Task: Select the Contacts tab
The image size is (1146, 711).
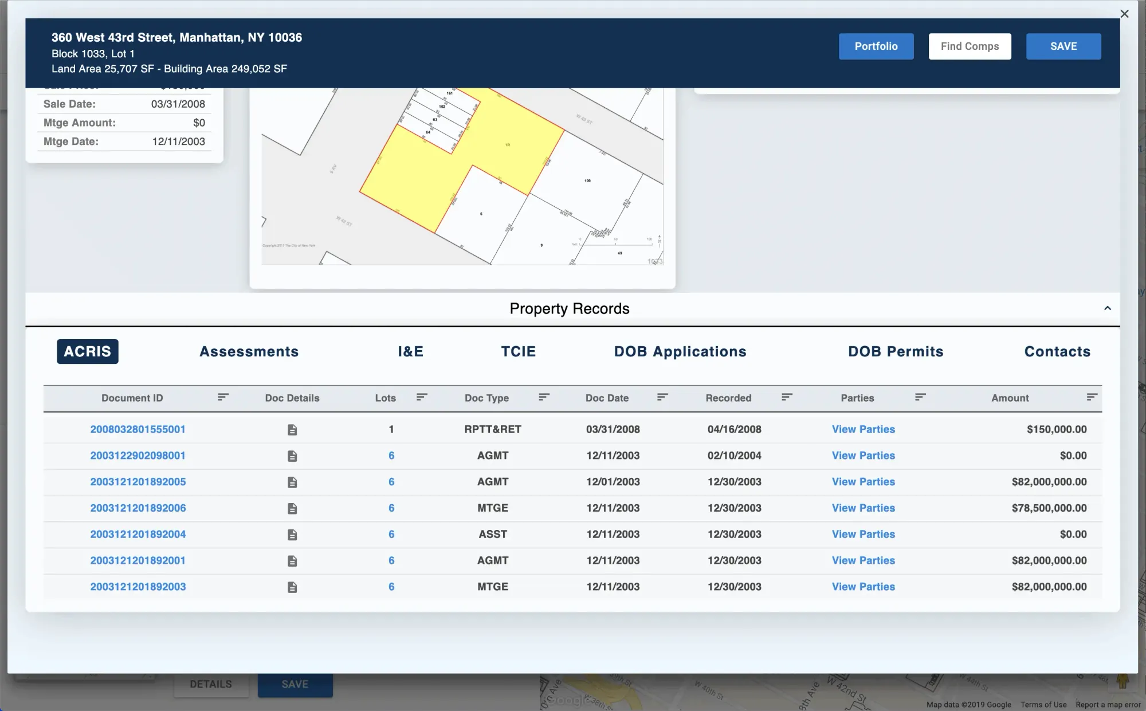Action: [x=1057, y=352]
